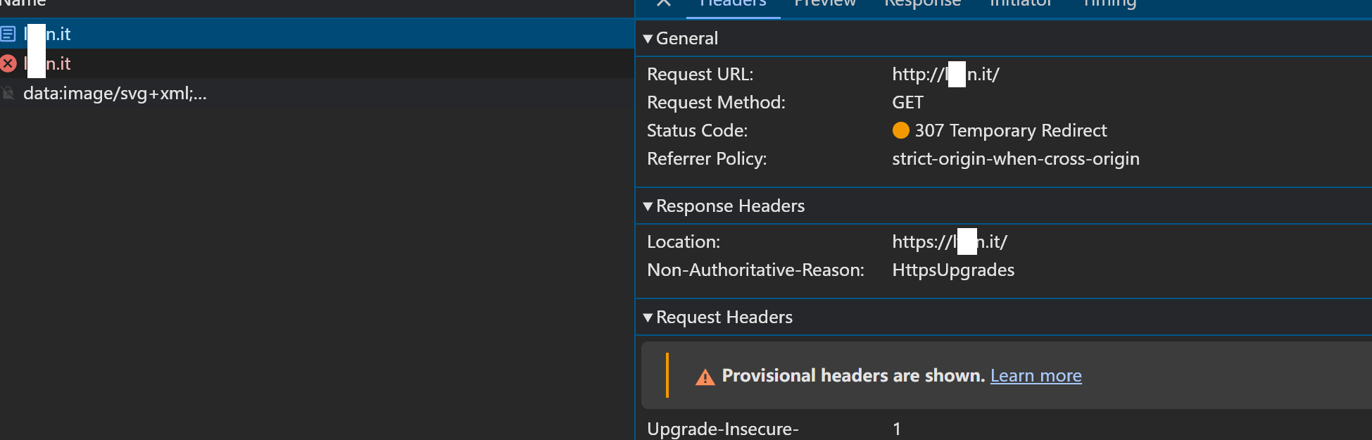Go to the Initiator tab
The width and height of the screenshot is (1372, 440).
point(1020,4)
